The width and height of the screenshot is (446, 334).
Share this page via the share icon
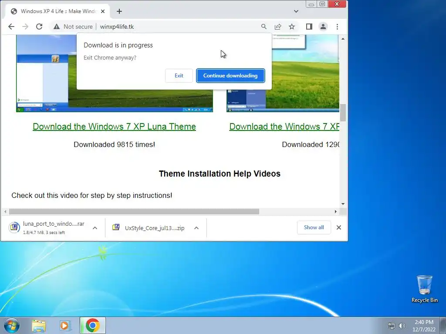[x=278, y=27]
